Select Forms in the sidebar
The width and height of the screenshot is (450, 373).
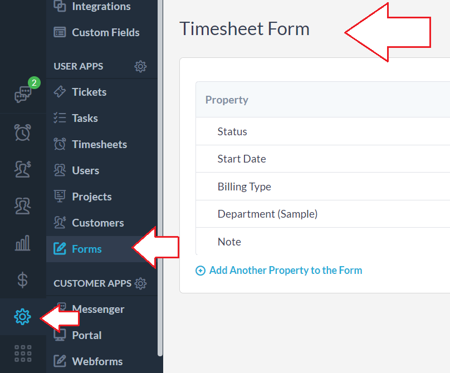coord(87,249)
